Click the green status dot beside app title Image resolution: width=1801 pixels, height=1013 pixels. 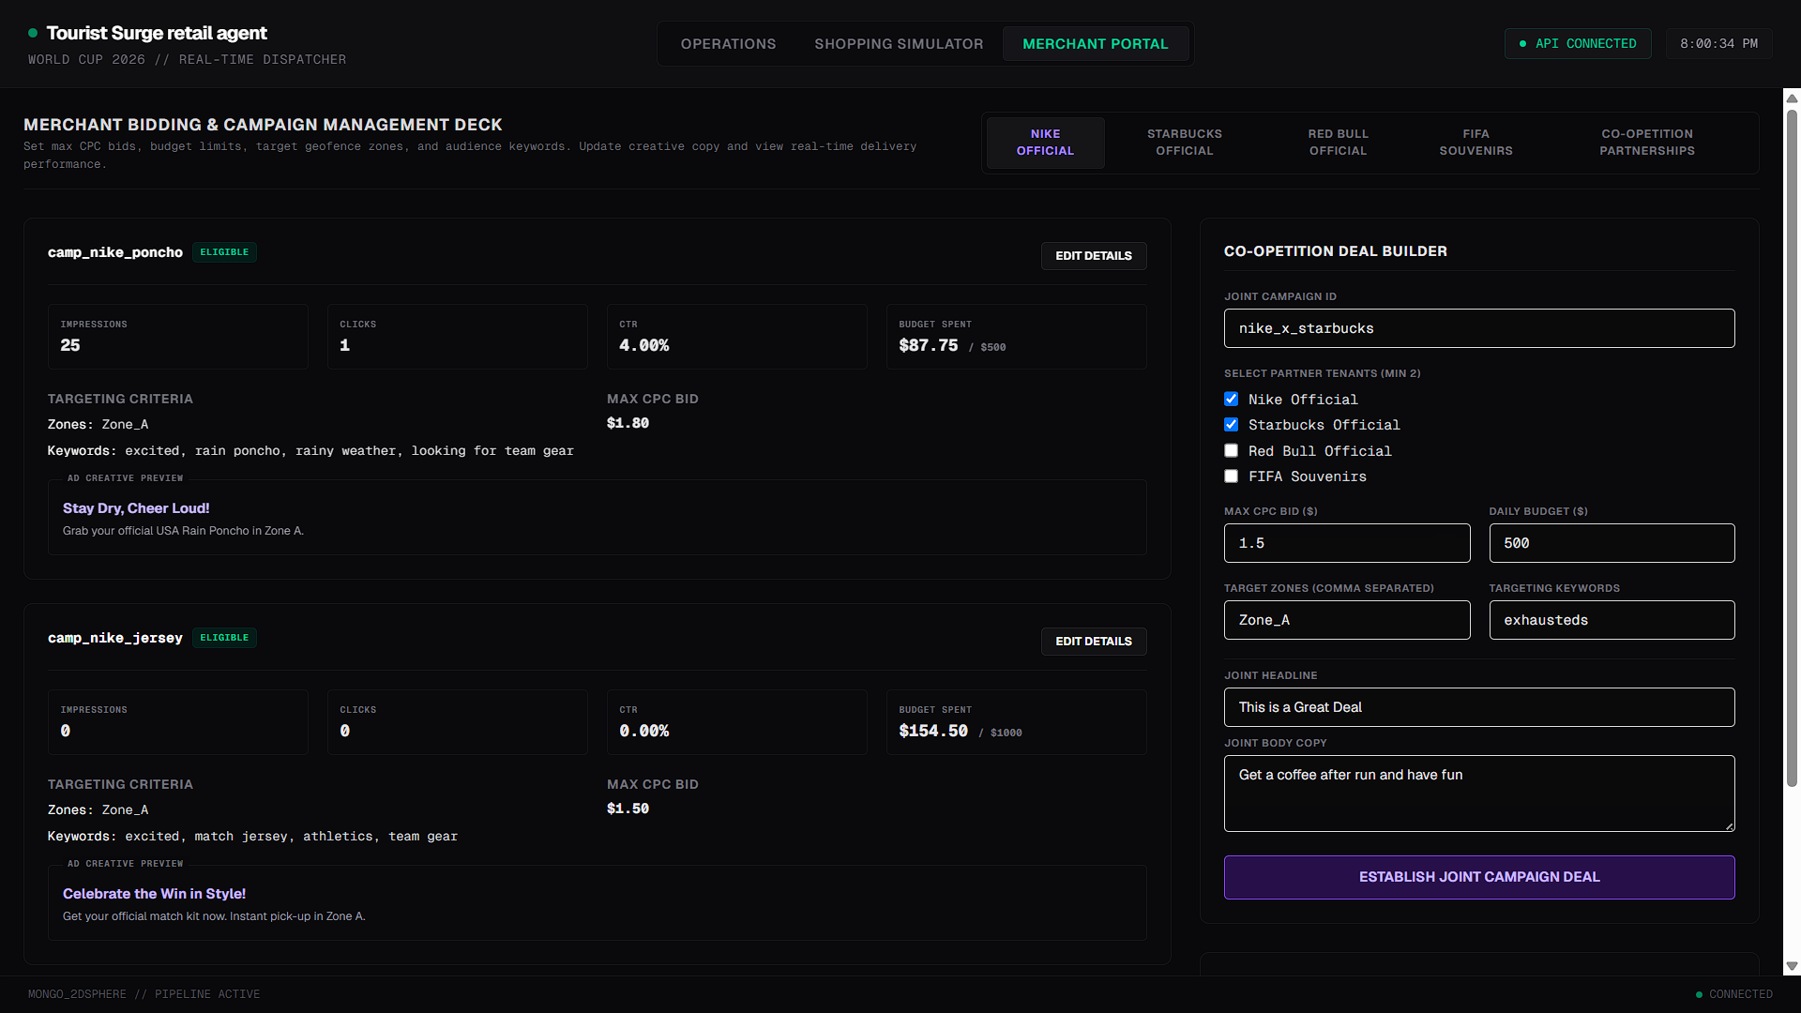[x=33, y=33]
